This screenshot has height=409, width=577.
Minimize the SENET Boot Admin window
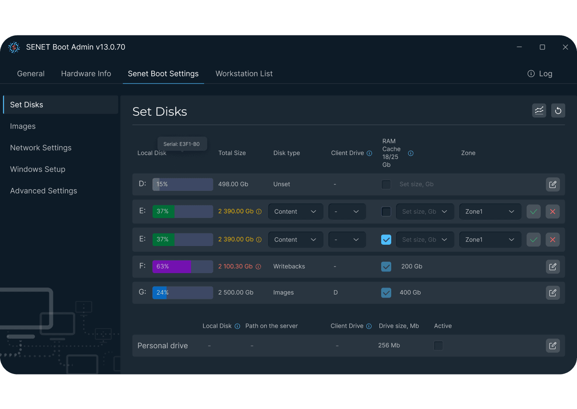519,47
